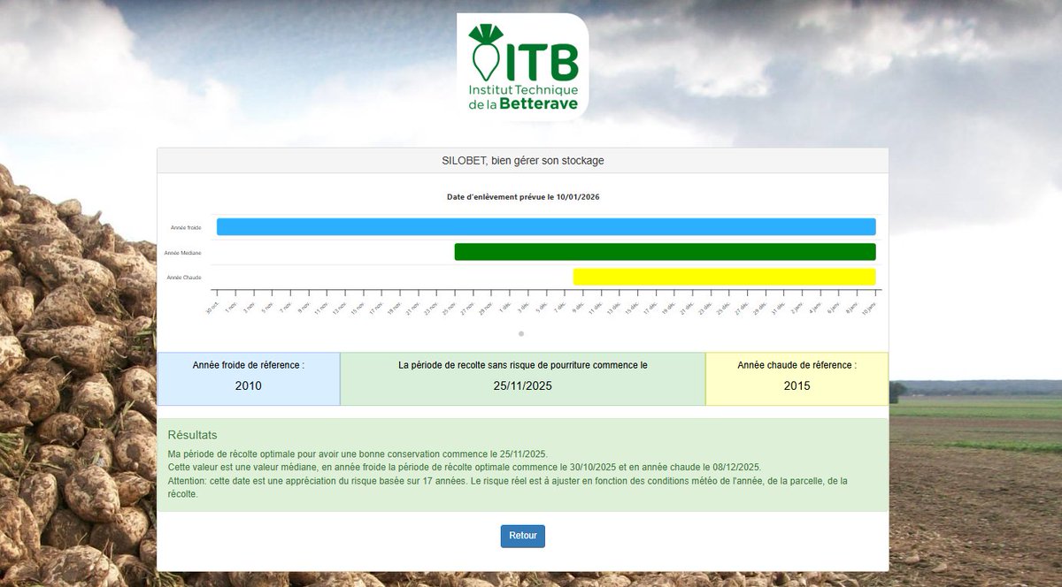Click the chart title 'Date d'enlèvement prévue le 10/01/2026'
The height and width of the screenshot is (587, 1062).
point(523,196)
